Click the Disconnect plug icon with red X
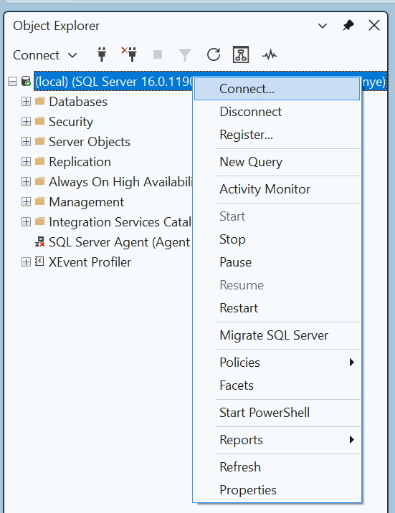Viewport: 395px width, 513px height. pyautogui.click(x=129, y=54)
